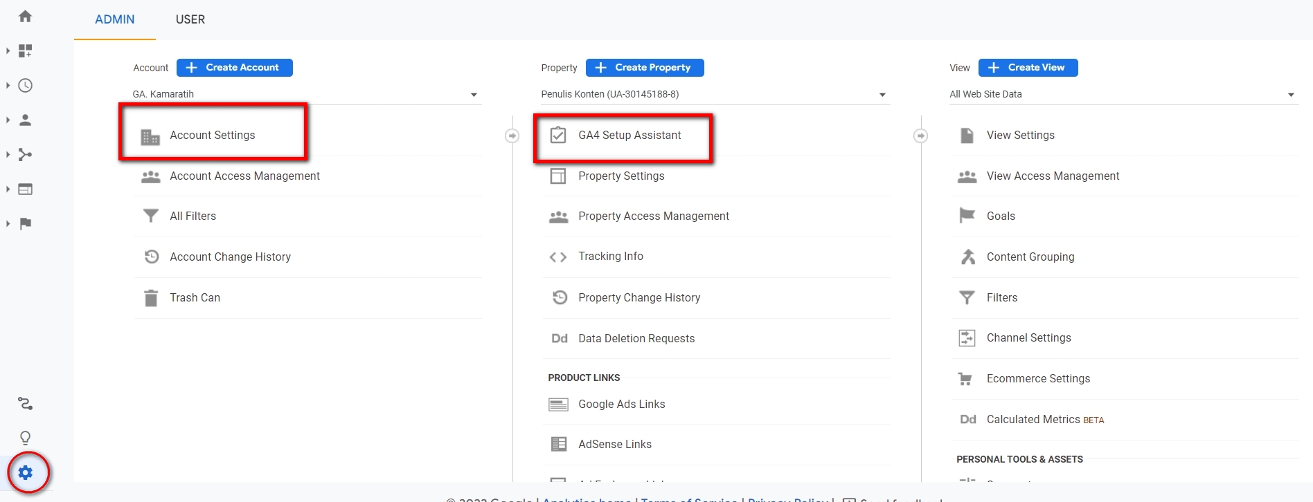
Task: Click the Calculated Metrics Dd icon
Action: [x=968, y=419]
